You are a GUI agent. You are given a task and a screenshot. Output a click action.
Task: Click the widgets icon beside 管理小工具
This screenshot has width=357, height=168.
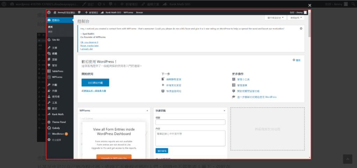point(233,79)
